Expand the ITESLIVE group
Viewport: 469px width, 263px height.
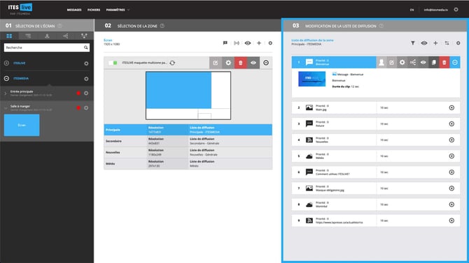[6, 63]
